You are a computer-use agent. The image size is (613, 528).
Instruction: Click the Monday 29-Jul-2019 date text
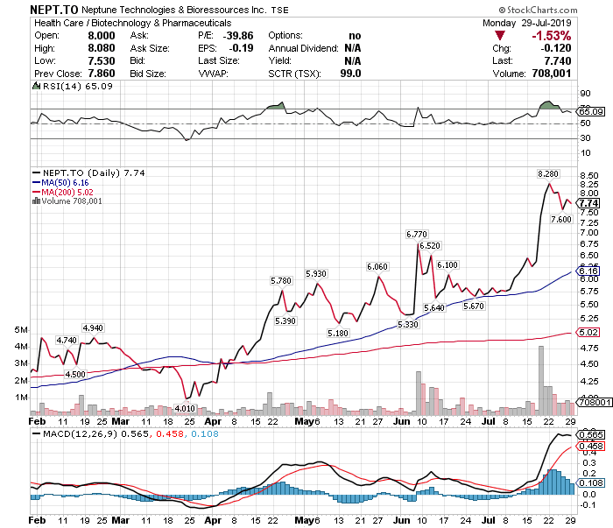(x=527, y=23)
